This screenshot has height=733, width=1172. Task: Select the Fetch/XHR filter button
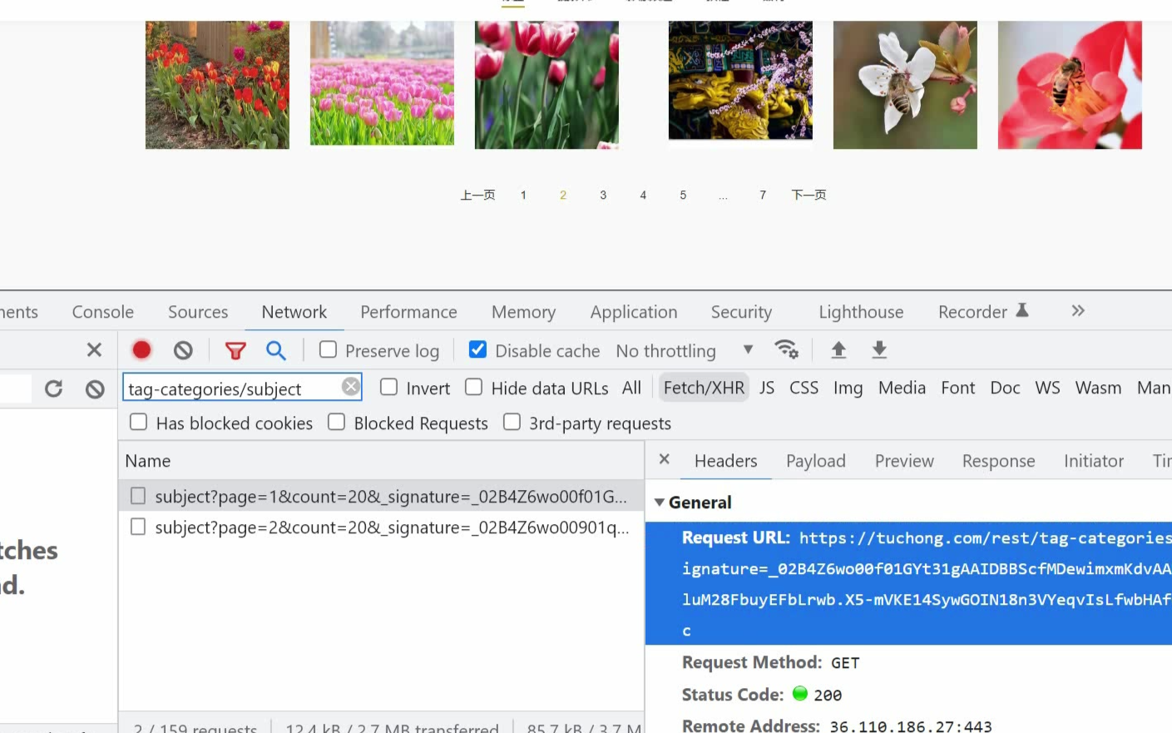pos(704,388)
